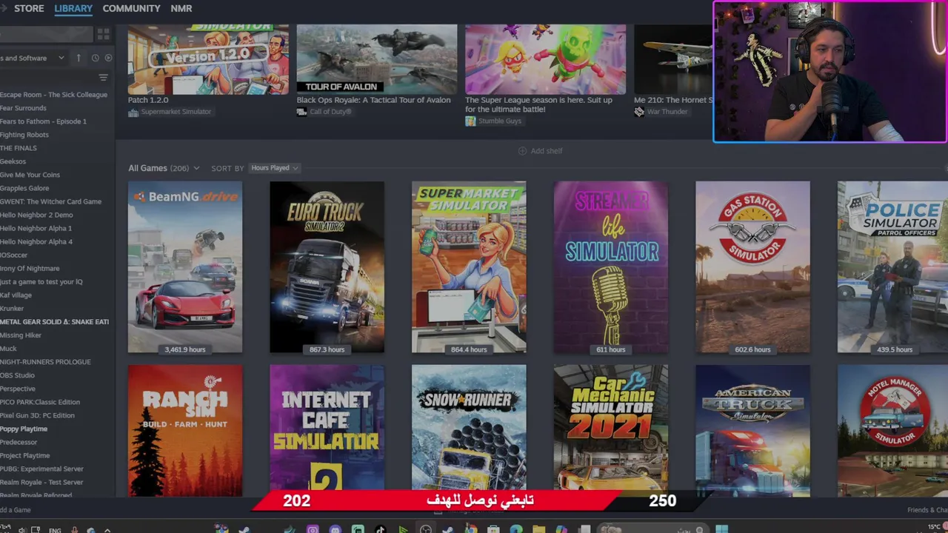Open the Police Simulator Patrol Officers cover

pyautogui.click(x=892, y=267)
